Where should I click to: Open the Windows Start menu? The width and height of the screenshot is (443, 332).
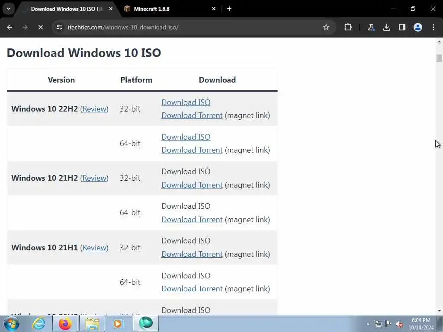pyautogui.click(x=12, y=323)
